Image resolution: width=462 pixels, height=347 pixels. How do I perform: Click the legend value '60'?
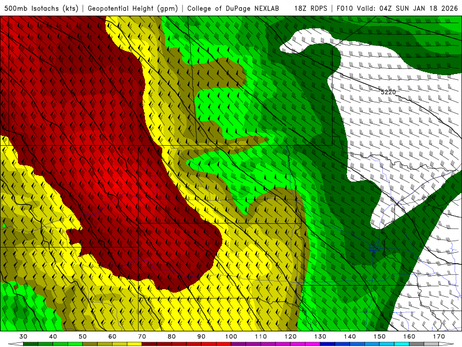point(112,337)
